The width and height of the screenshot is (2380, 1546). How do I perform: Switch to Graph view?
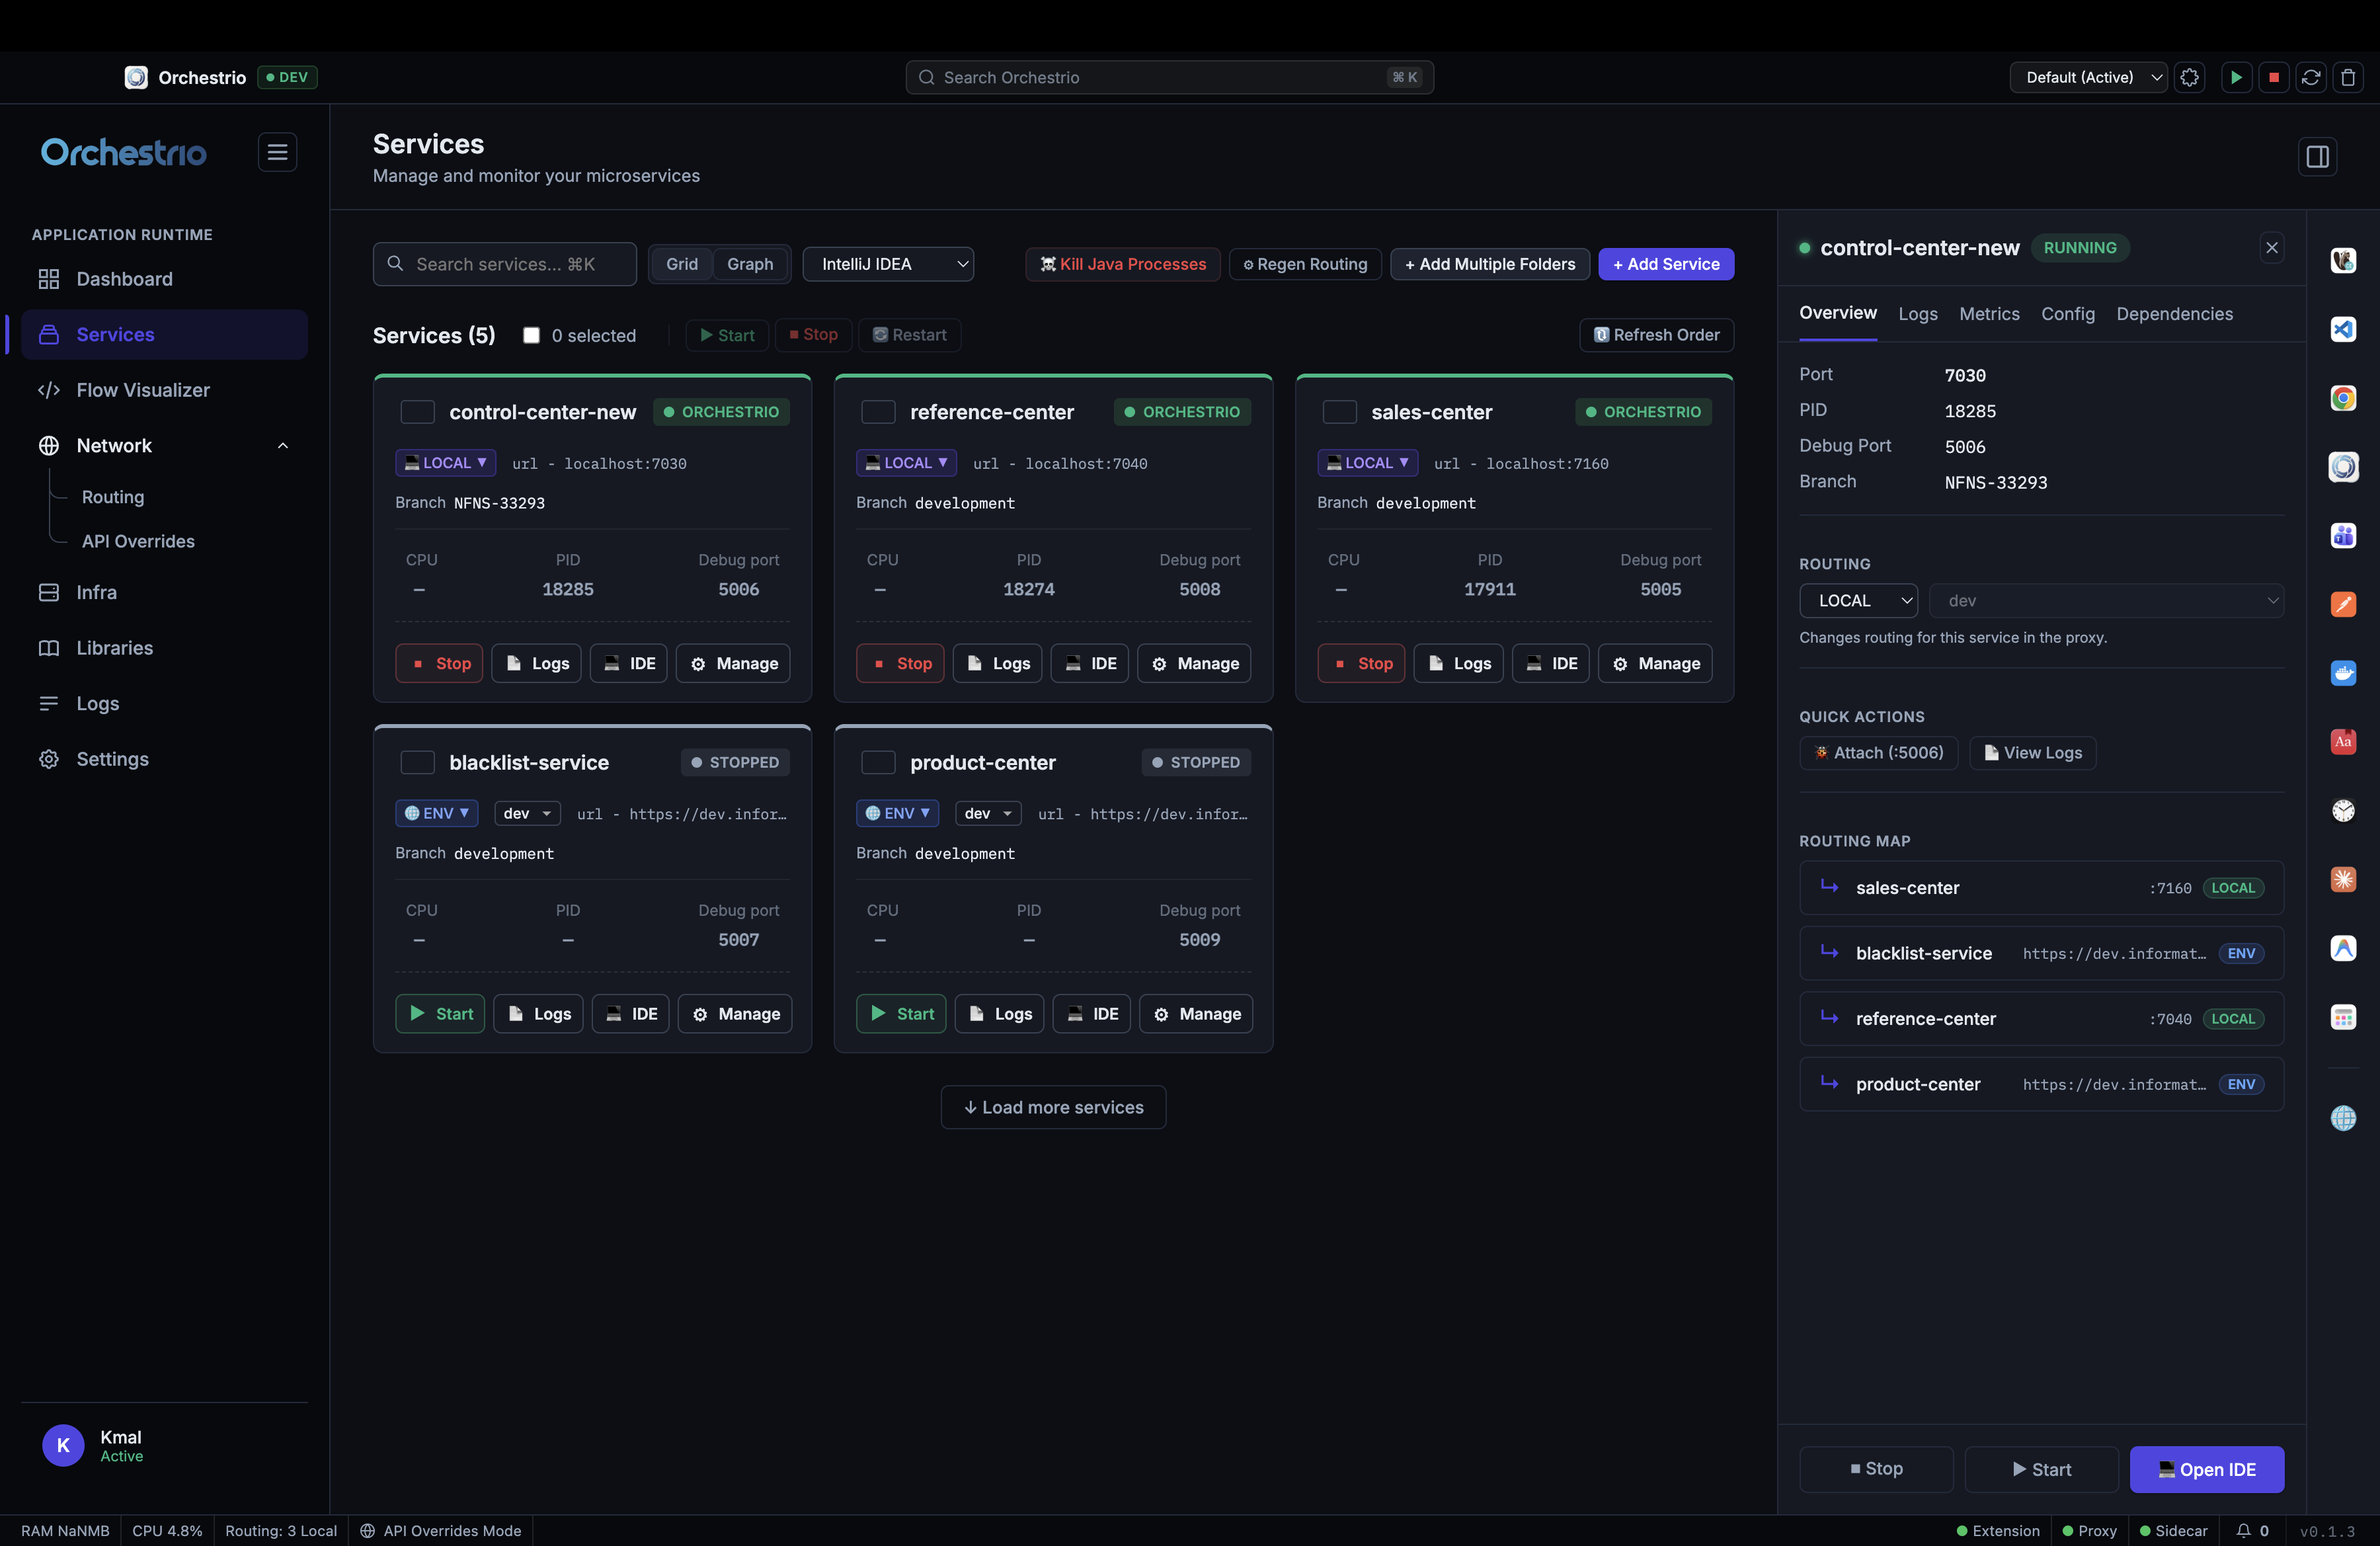(750, 264)
